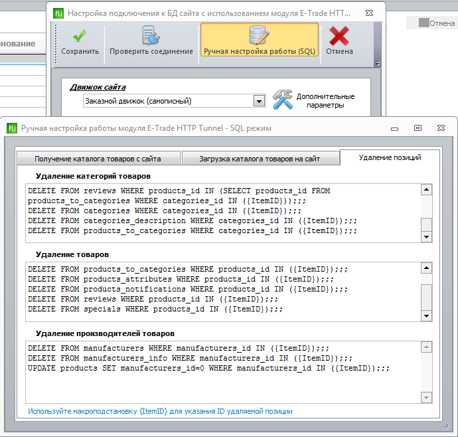Click resize grip of SQL режим window
The height and width of the screenshot is (437, 458).
click(447, 426)
